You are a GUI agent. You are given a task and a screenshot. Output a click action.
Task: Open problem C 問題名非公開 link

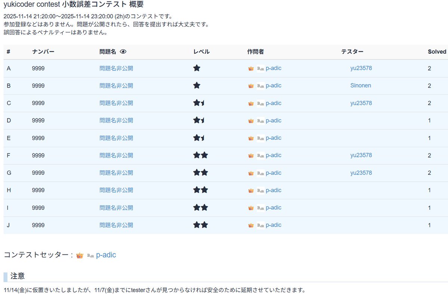[x=116, y=103]
